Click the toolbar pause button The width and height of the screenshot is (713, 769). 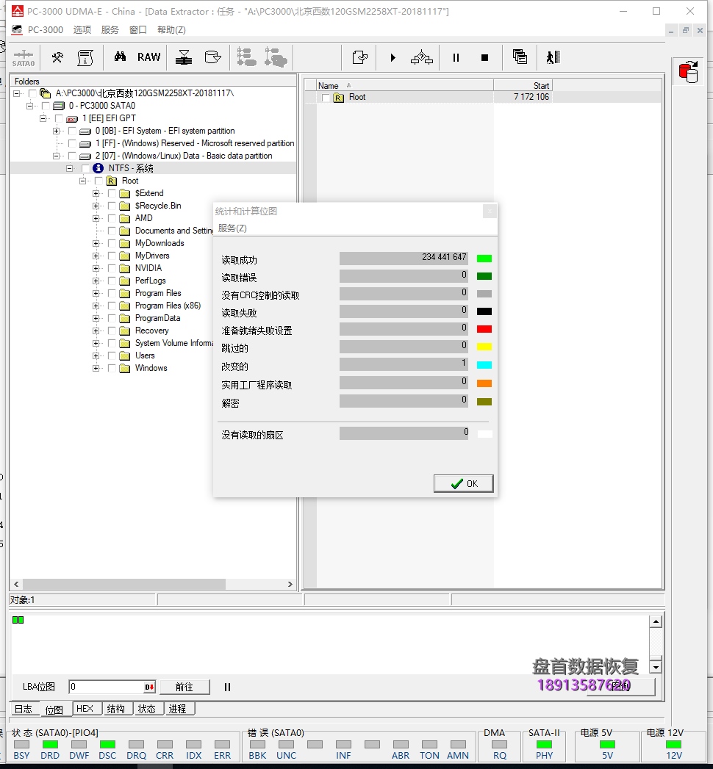point(456,57)
